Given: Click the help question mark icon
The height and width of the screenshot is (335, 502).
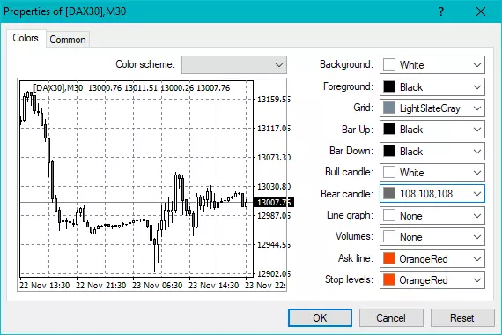Looking at the screenshot, I should [441, 11].
